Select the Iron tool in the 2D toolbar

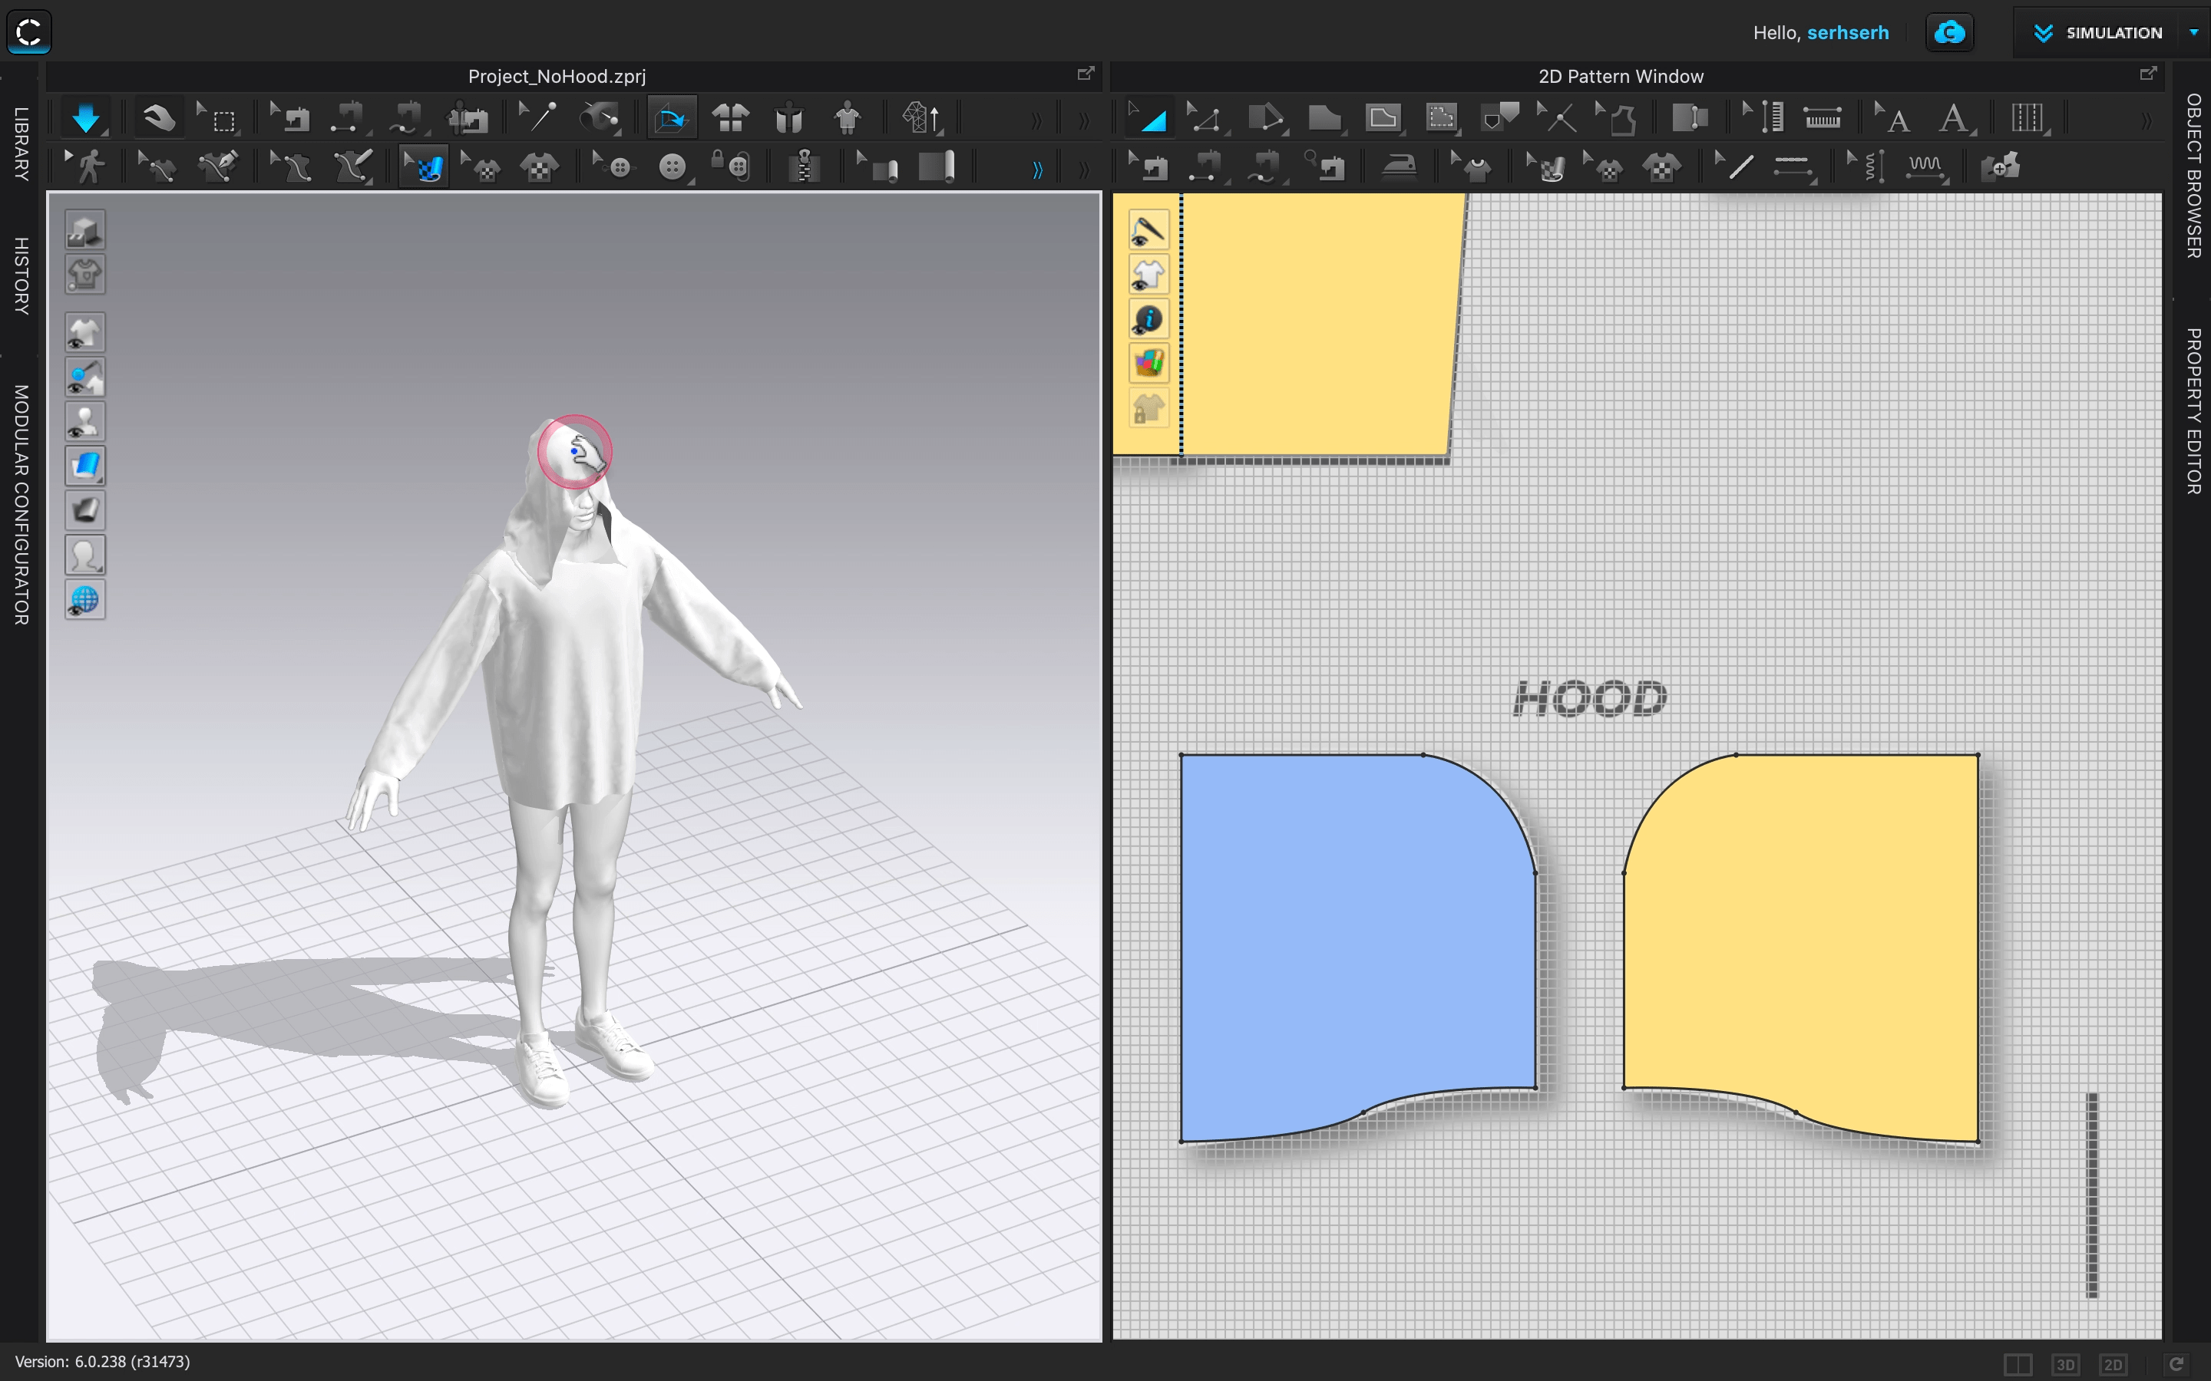pos(1400,165)
